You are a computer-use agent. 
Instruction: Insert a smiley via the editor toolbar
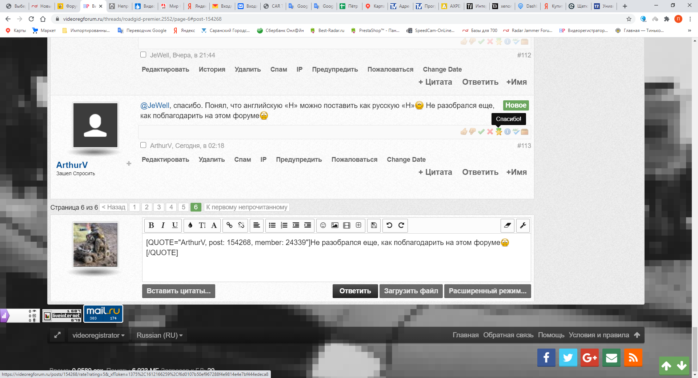(x=323, y=225)
